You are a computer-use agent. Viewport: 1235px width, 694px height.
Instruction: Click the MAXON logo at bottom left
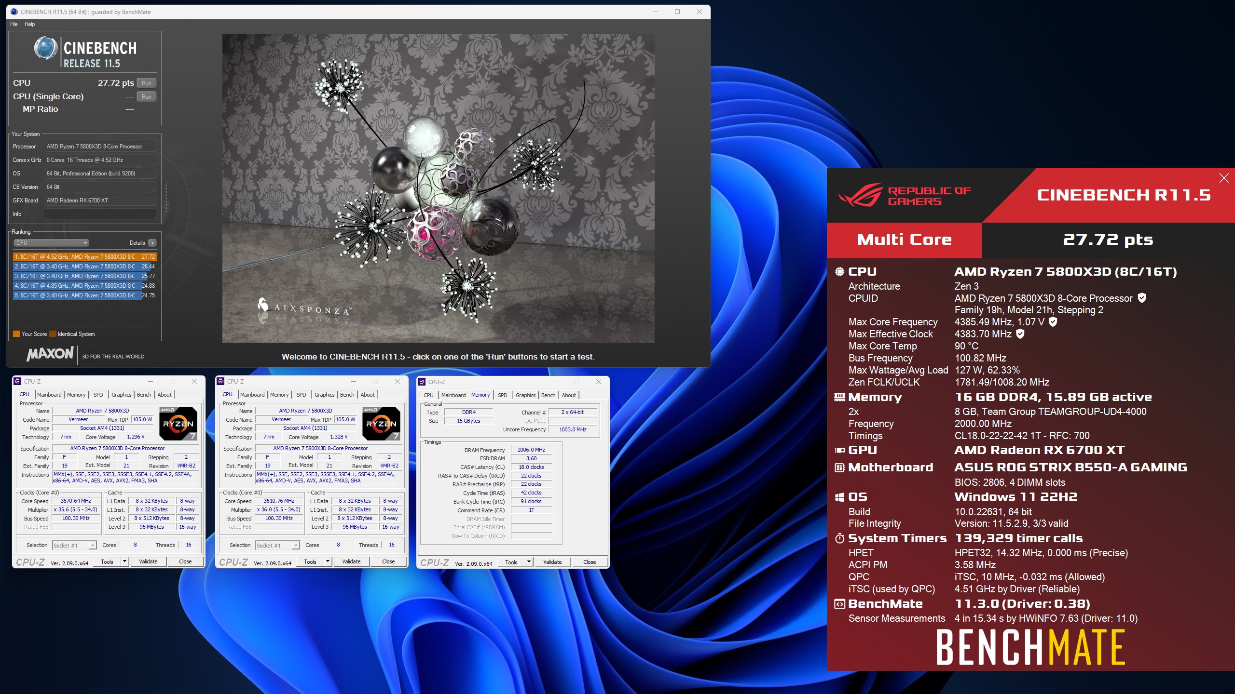(50, 354)
